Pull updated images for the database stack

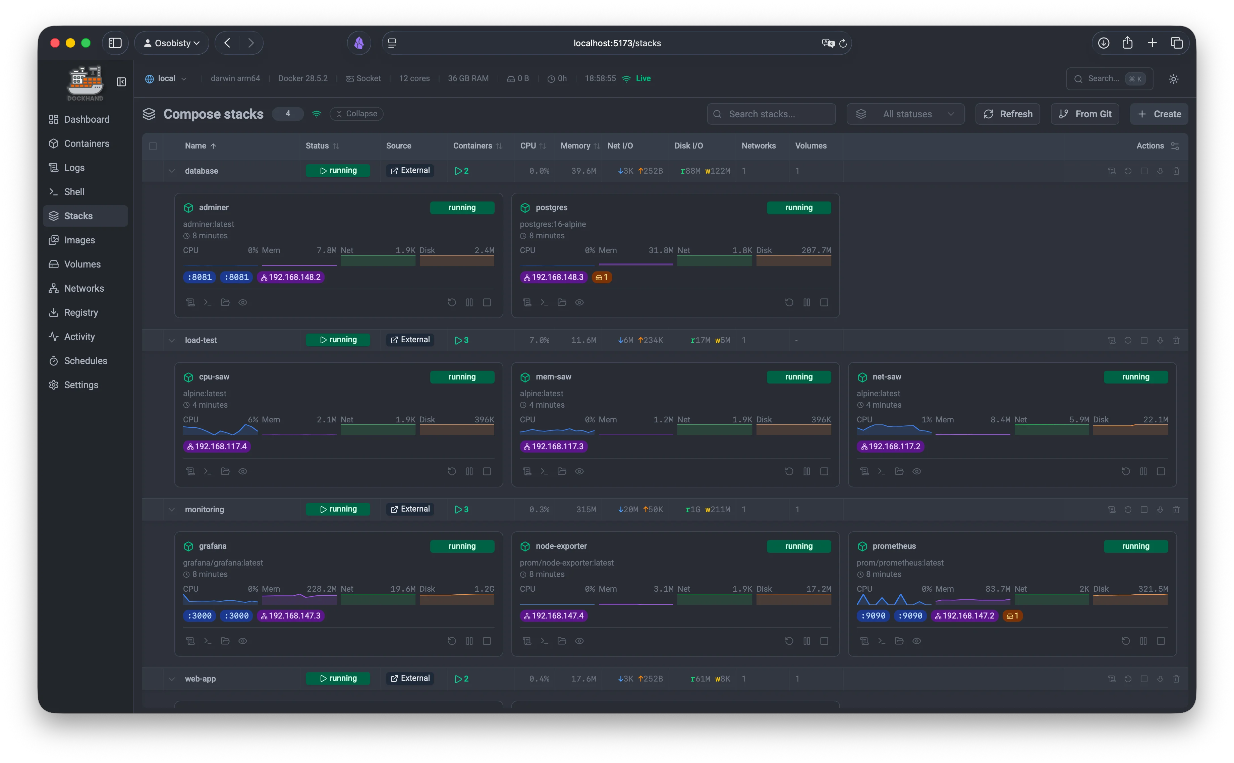click(x=1160, y=171)
